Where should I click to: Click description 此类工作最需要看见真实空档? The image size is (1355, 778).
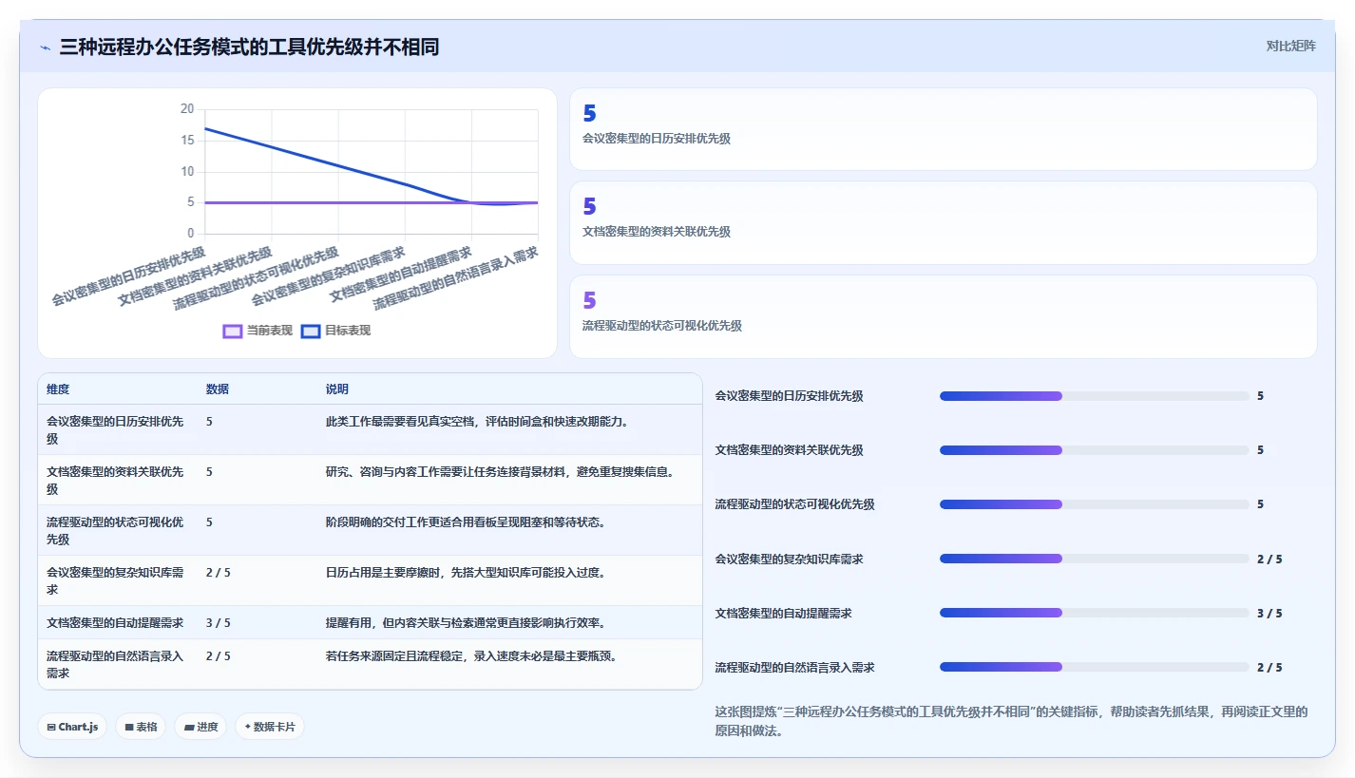click(x=477, y=421)
